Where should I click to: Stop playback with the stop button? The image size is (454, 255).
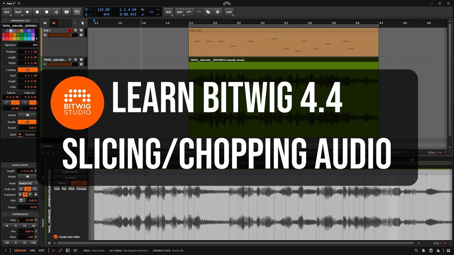pyautogui.click(x=37, y=12)
